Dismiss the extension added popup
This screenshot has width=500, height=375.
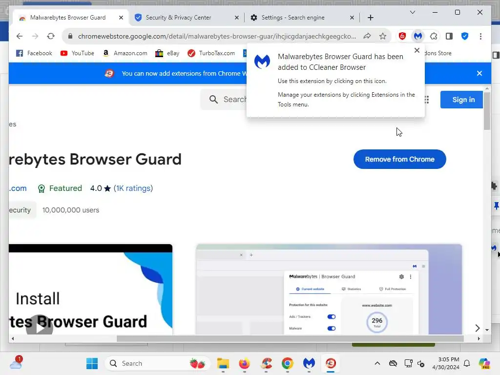[417, 50]
